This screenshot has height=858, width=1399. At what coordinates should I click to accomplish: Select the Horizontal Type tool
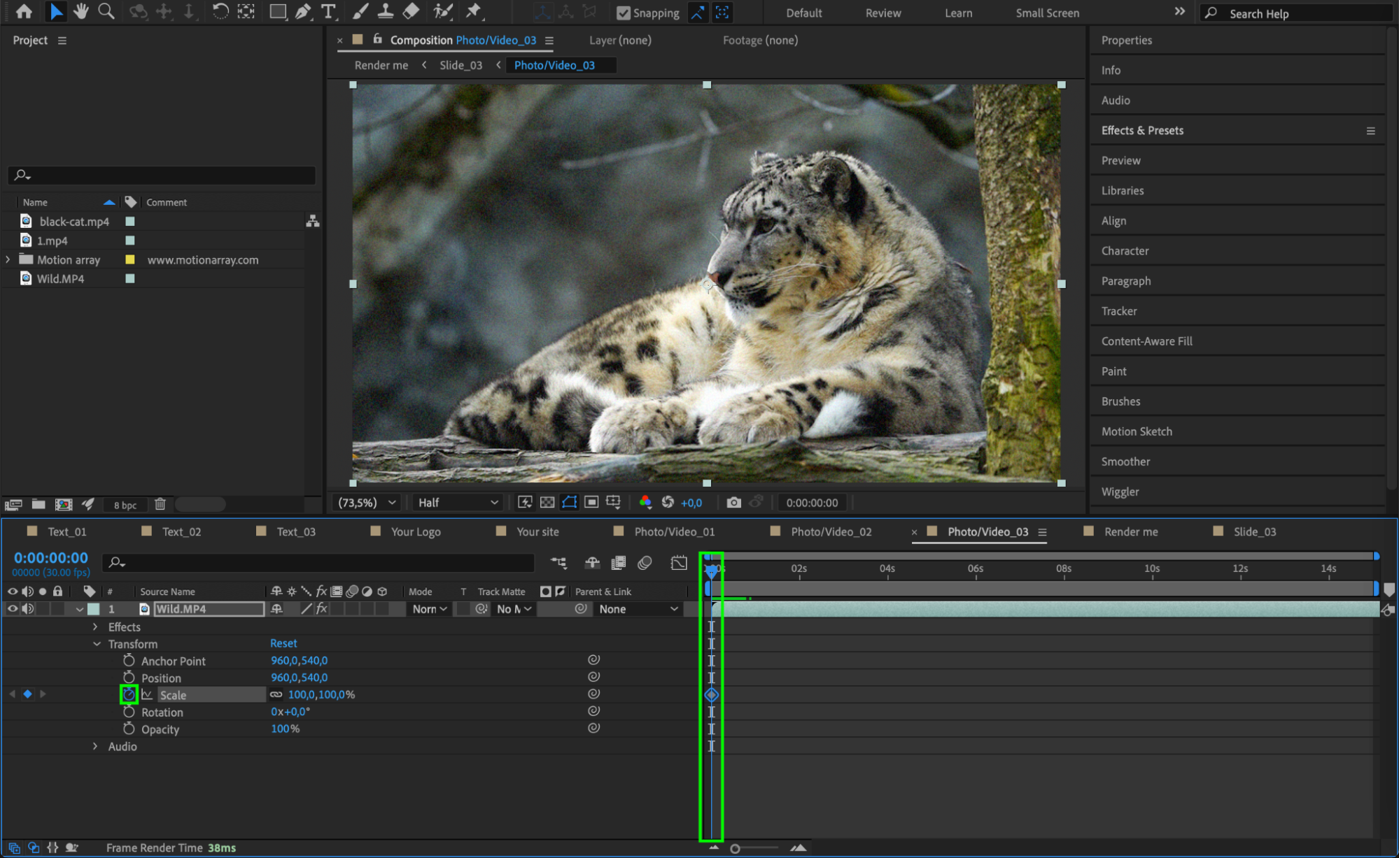pyautogui.click(x=328, y=11)
